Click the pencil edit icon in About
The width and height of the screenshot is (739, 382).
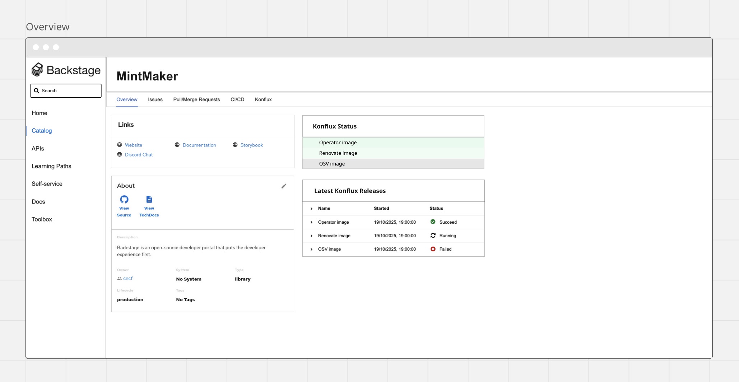[x=284, y=186]
